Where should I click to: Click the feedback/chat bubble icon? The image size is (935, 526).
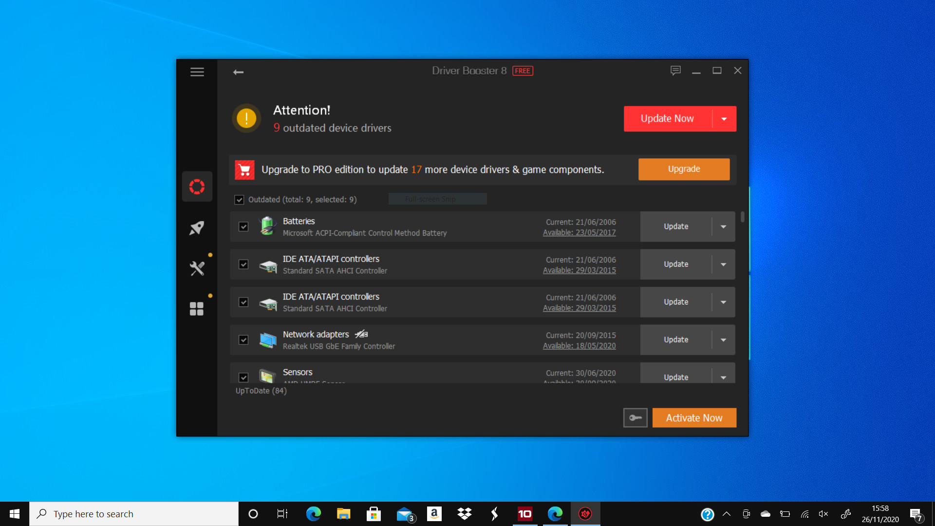pyautogui.click(x=675, y=70)
